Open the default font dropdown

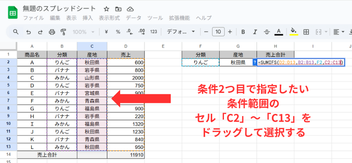[181, 32]
